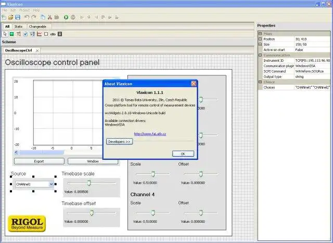
Task: Click the Window button below the graph
Action: [93, 161]
